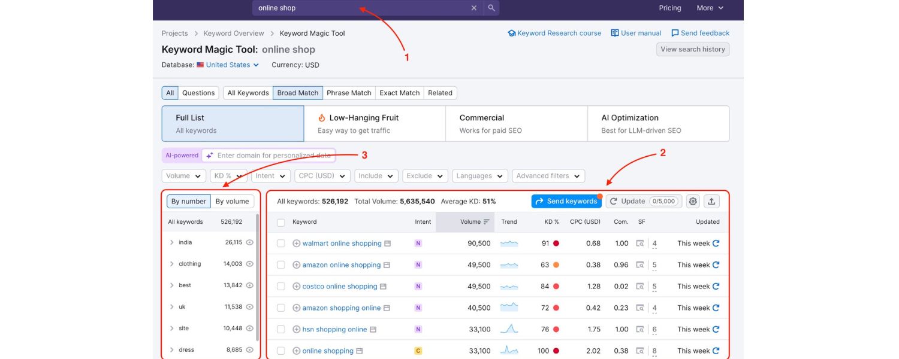
Task: Refresh metrics for "walmart online shopping"
Action: [x=717, y=243]
